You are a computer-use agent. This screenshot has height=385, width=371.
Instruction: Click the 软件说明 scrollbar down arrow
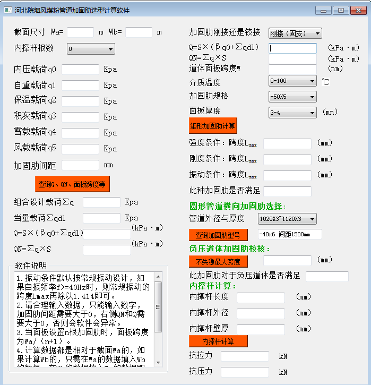pyautogui.click(x=158, y=362)
